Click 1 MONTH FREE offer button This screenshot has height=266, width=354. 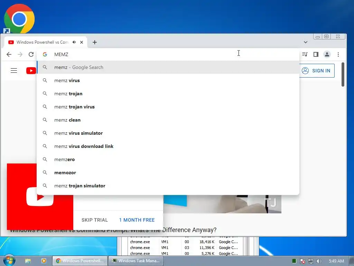(x=137, y=220)
